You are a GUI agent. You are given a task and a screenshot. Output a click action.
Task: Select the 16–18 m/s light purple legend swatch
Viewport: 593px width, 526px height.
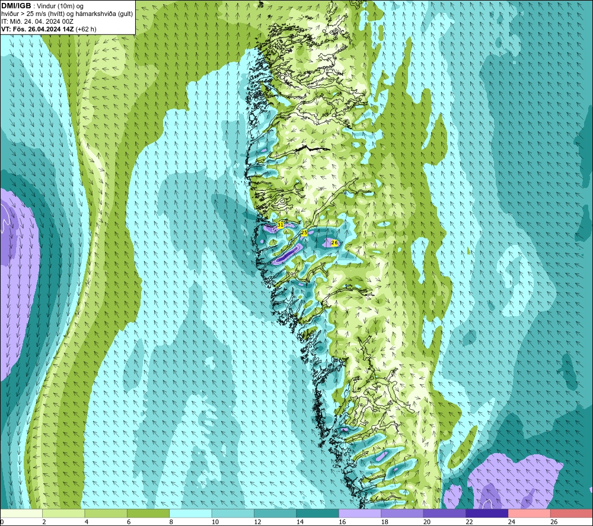point(360,514)
